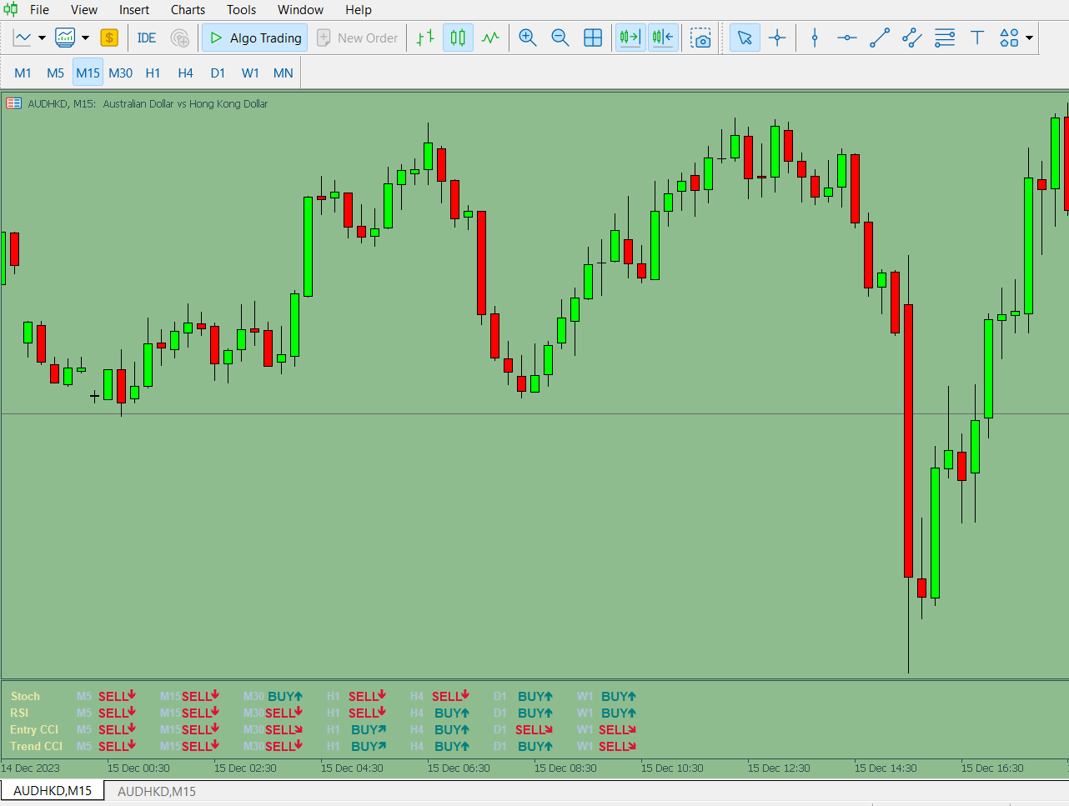The width and height of the screenshot is (1069, 806).
Task: Click the New Order button
Action: pyautogui.click(x=357, y=38)
